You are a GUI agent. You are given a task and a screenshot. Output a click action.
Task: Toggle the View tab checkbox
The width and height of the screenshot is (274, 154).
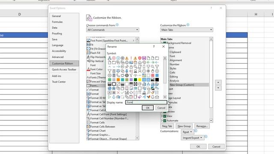[x=164, y=116]
